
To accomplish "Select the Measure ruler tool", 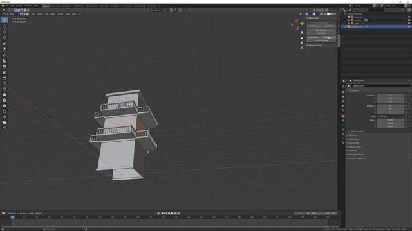I will pos(5,61).
